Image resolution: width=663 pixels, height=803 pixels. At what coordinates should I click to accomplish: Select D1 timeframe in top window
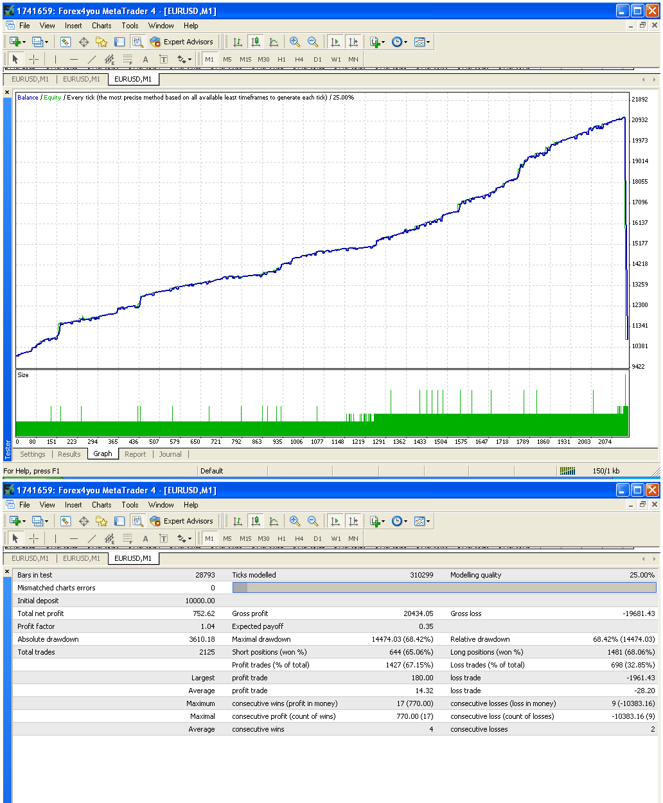click(317, 60)
